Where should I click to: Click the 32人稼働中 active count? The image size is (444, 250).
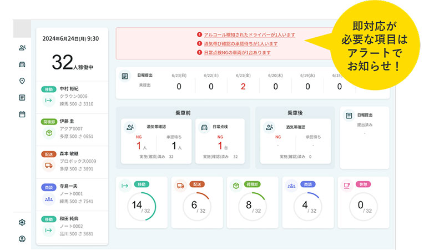pos(73,63)
